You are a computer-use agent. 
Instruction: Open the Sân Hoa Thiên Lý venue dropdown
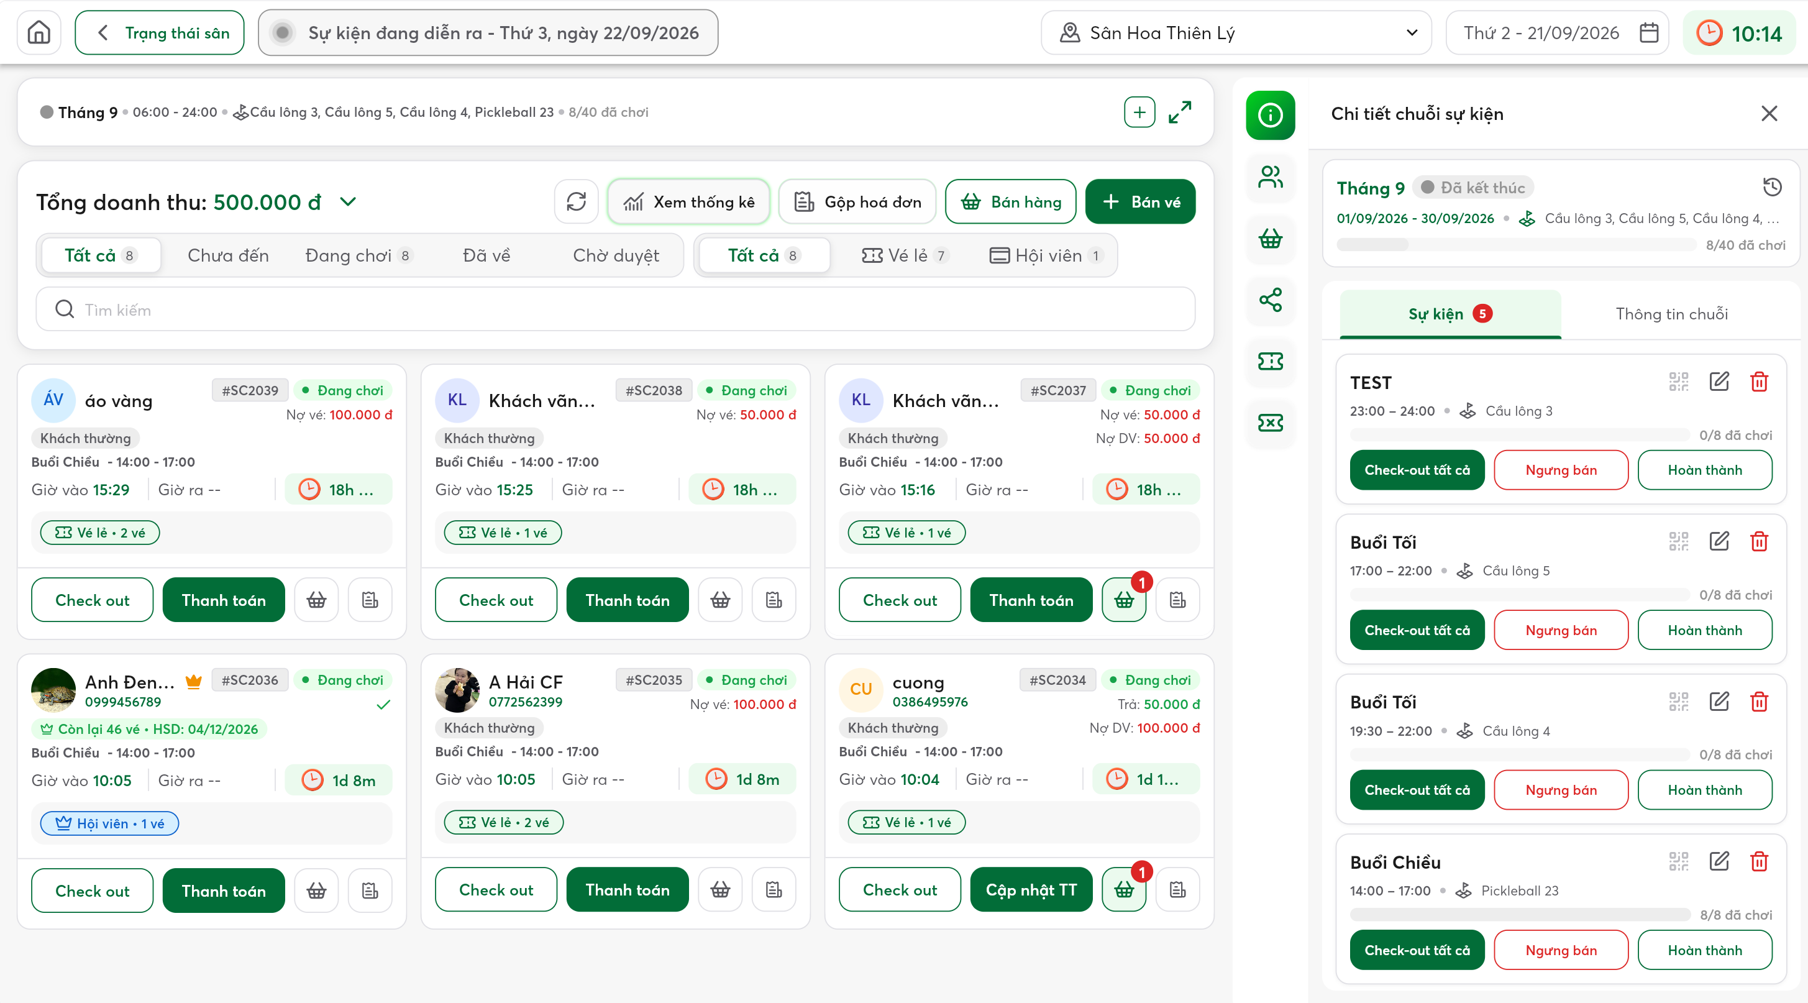(1235, 32)
